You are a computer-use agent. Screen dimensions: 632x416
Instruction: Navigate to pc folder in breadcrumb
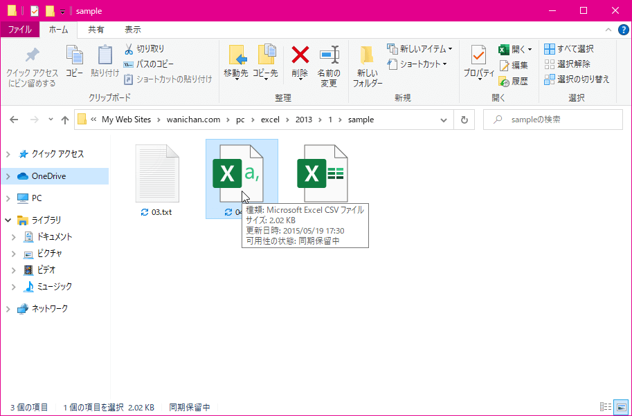240,120
